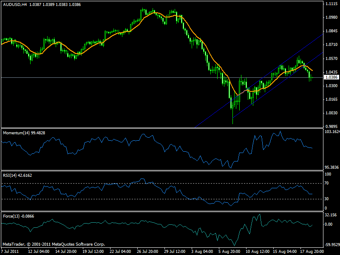Select the Momentum(14) 99.4828 indicator label
The height and width of the screenshot is (255, 340).
click(24, 133)
